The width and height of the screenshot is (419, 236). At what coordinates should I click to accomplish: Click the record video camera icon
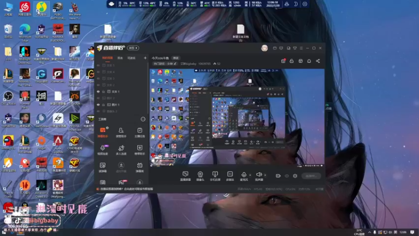tap(278, 176)
